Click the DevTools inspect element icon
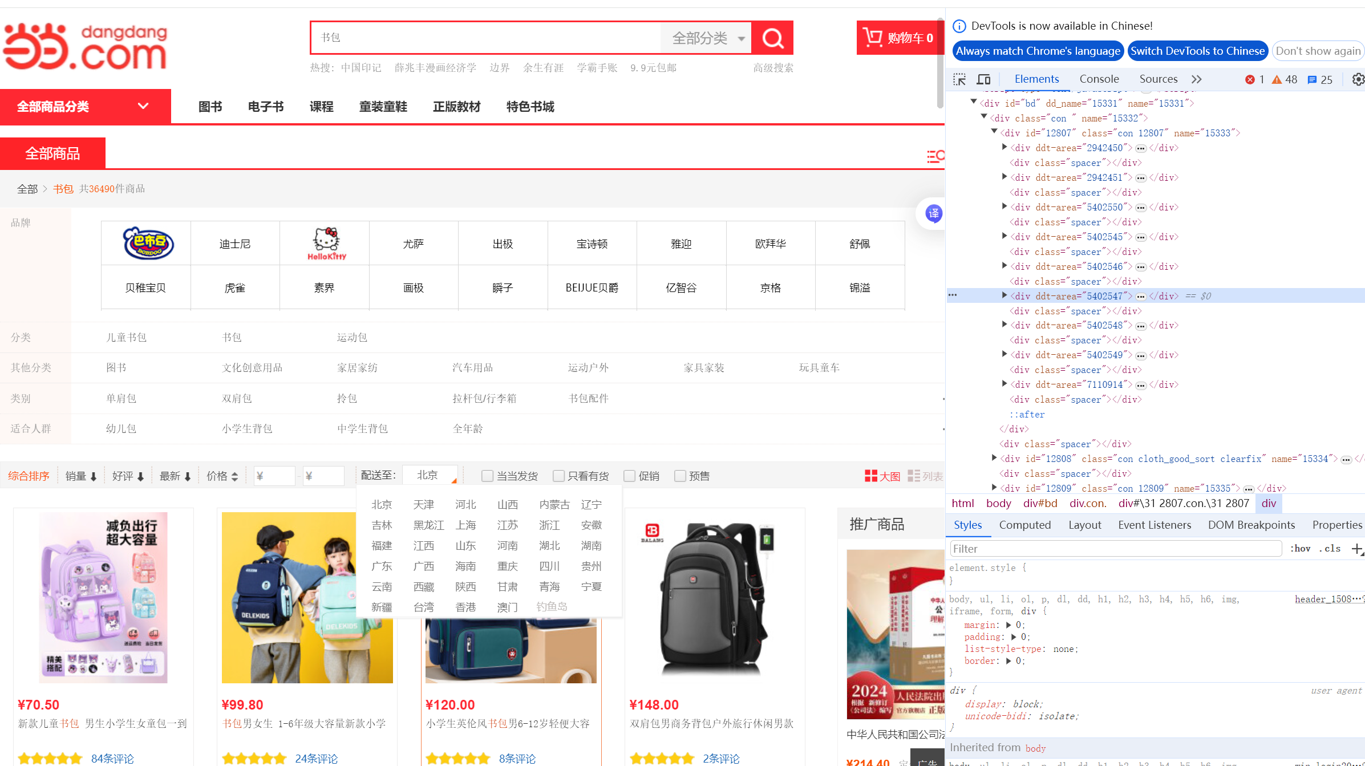Screen dimensions: 1365x766 tap(959, 79)
